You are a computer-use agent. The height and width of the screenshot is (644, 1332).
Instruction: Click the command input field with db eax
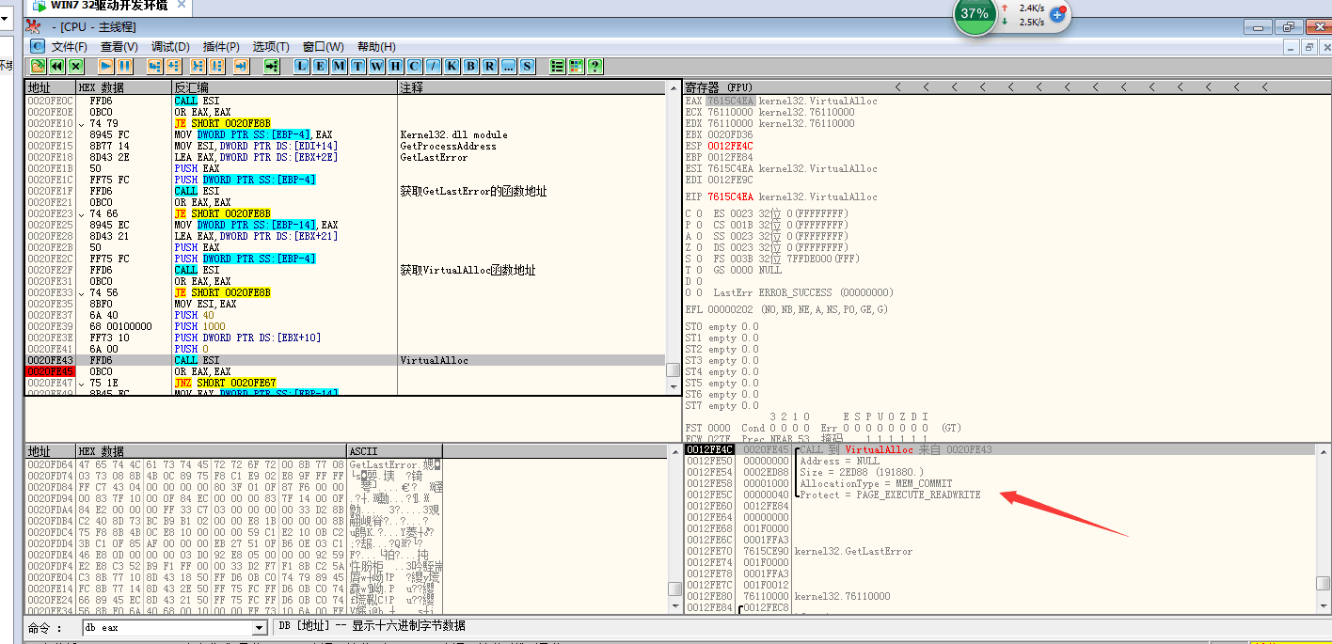[x=167, y=627]
